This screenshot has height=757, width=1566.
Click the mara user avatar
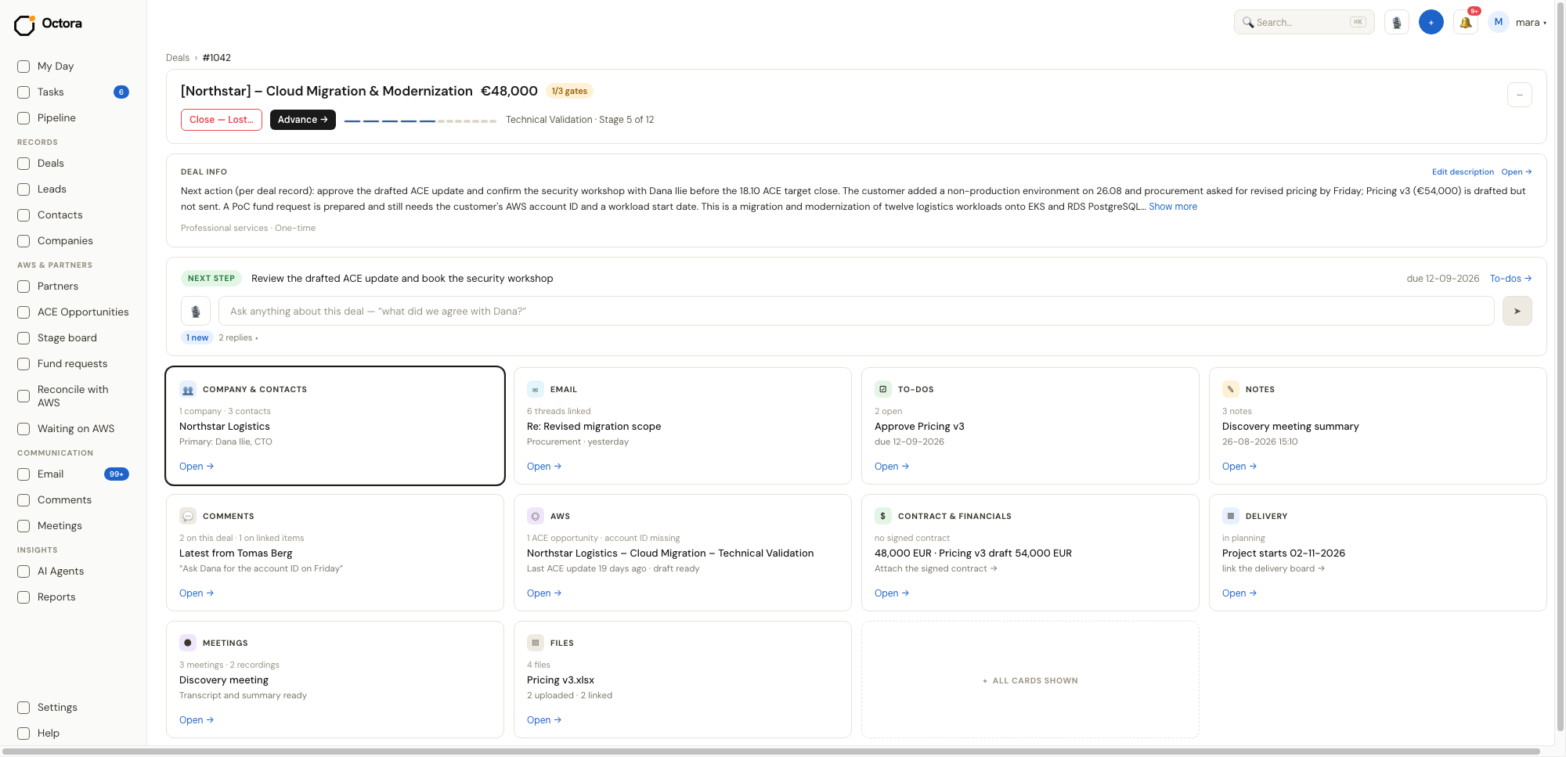[x=1499, y=23]
